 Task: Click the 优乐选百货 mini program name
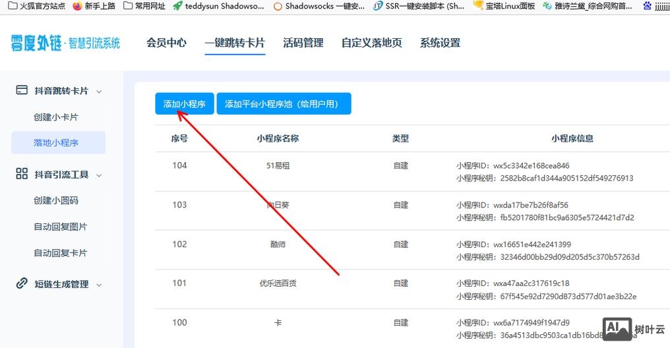278,283
